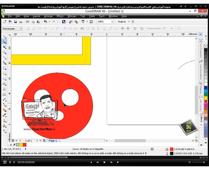Click the Cut scissors icon

[28, 22]
